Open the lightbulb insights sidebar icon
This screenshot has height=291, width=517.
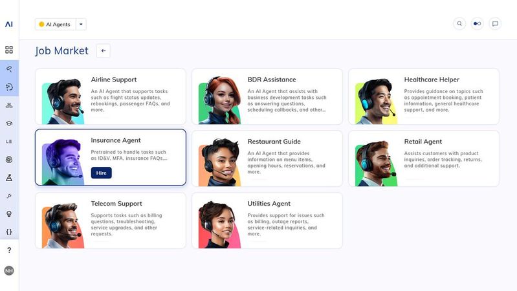9,214
